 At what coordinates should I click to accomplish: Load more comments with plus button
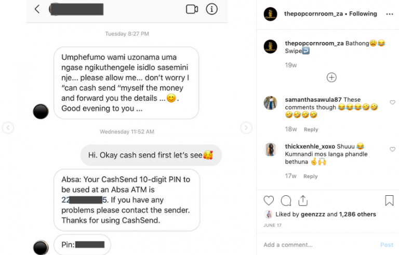click(331, 77)
